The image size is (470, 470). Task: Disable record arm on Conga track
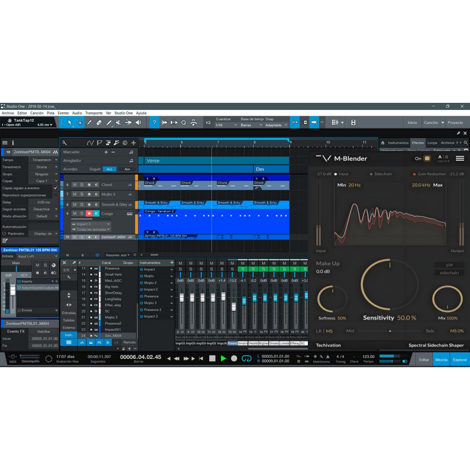(89, 213)
